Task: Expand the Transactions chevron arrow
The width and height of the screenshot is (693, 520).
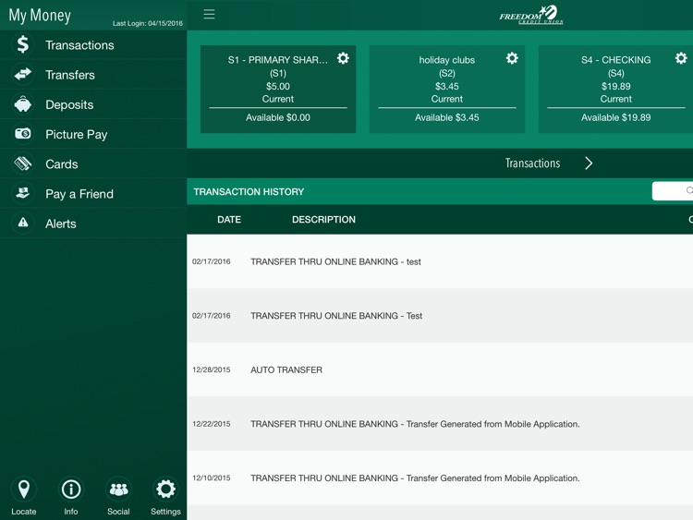Action: point(589,163)
